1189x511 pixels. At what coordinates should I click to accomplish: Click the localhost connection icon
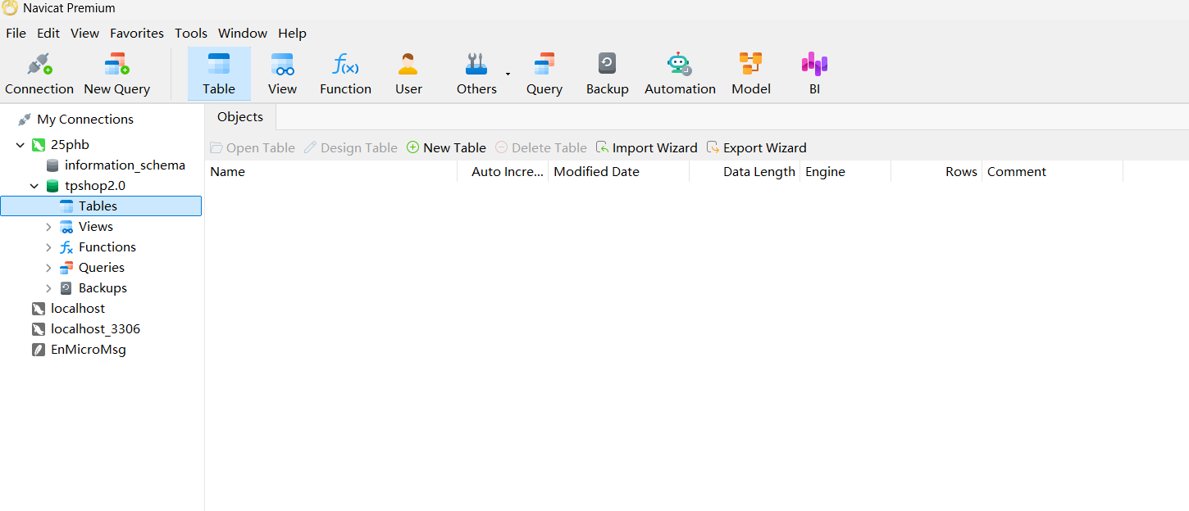click(39, 309)
